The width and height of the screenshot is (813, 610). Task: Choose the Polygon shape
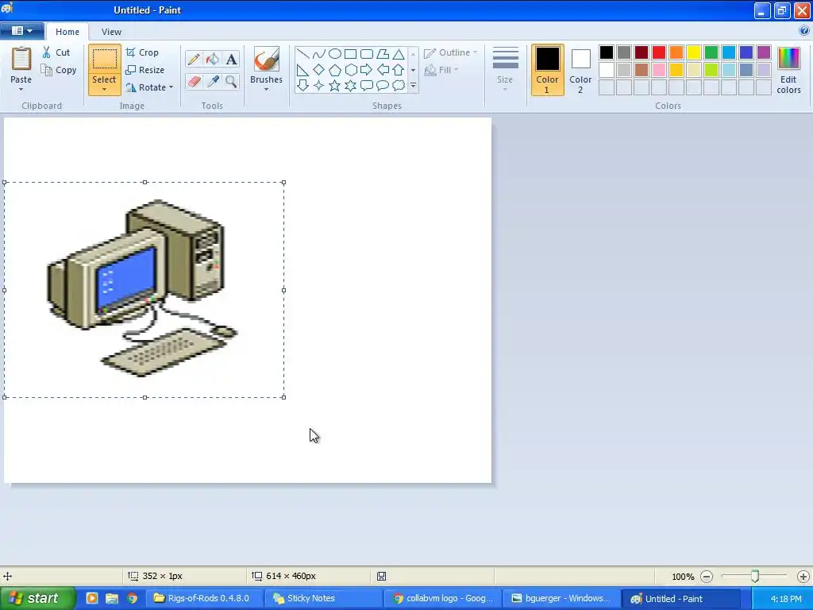383,54
